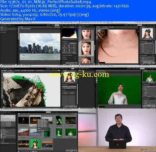Toggle Vignette on/off switch at 00:00:15
156x152 pixels.
[x=75, y=57]
